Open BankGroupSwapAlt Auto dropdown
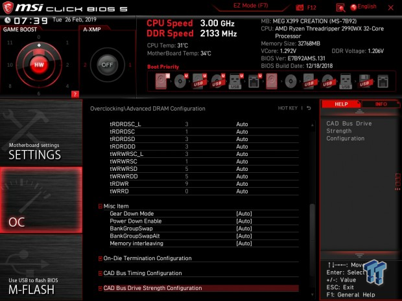The image size is (402, 301). pyautogui.click(x=244, y=236)
